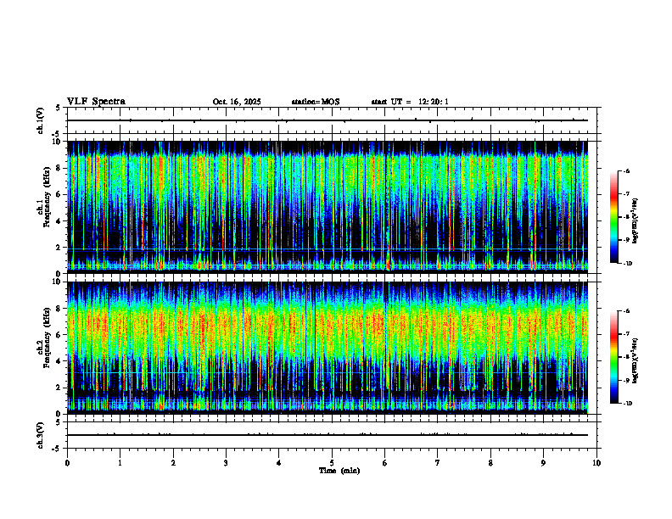This screenshot has height=519, width=672.
Task: Click the time axis tick label "2"
Action: point(173,463)
